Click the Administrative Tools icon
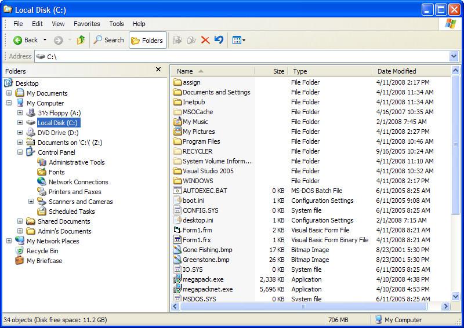Screen dimensions: 464x328 tap(42, 162)
